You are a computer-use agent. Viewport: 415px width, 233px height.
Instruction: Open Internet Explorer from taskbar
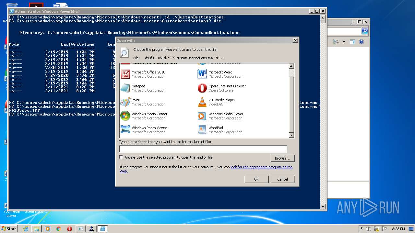click(x=26, y=229)
